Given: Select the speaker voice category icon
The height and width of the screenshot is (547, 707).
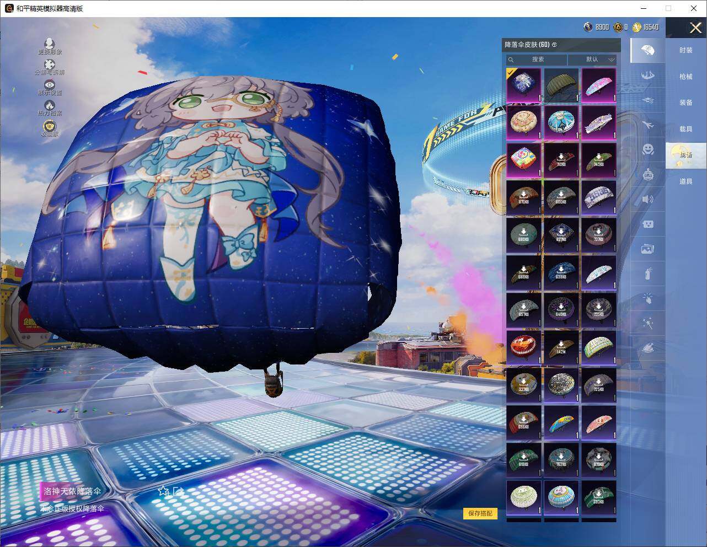Looking at the screenshot, I should coord(648,200).
